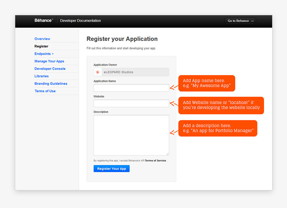This screenshot has width=287, height=208.
Task: Focus the Application Name text field
Action: (x=131, y=88)
